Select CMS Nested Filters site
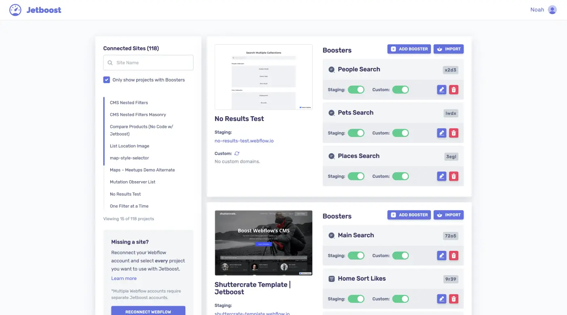Viewport: 567px width, 315px height. tap(129, 102)
